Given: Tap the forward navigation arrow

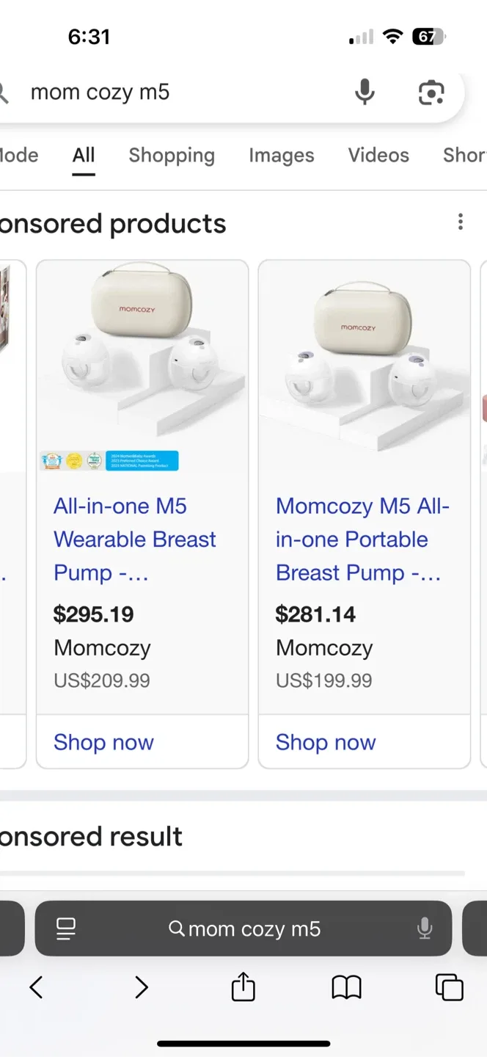Looking at the screenshot, I should 141,987.
